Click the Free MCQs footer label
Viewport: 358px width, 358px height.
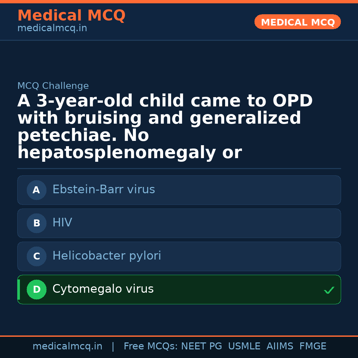point(150,346)
